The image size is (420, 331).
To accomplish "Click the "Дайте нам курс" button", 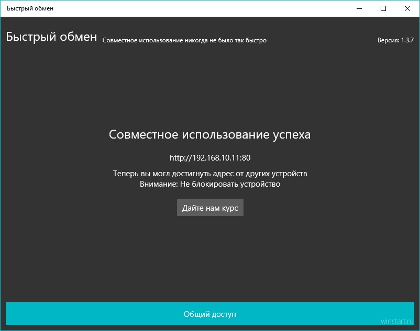I will point(210,208).
